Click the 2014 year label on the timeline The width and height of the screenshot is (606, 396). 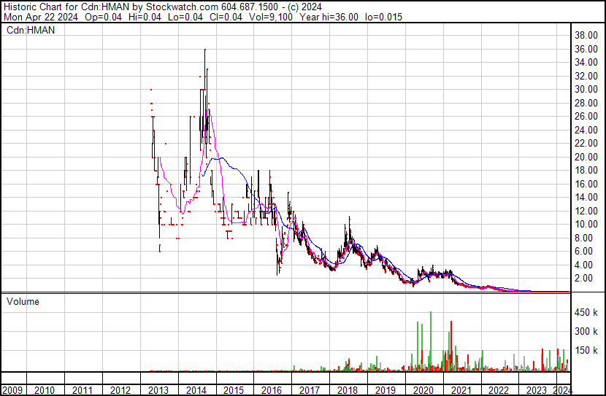[196, 389]
